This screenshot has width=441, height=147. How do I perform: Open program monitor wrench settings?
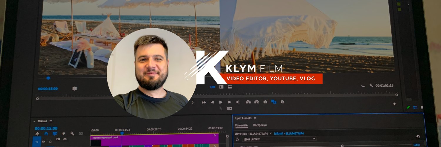click(x=371, y=86)
